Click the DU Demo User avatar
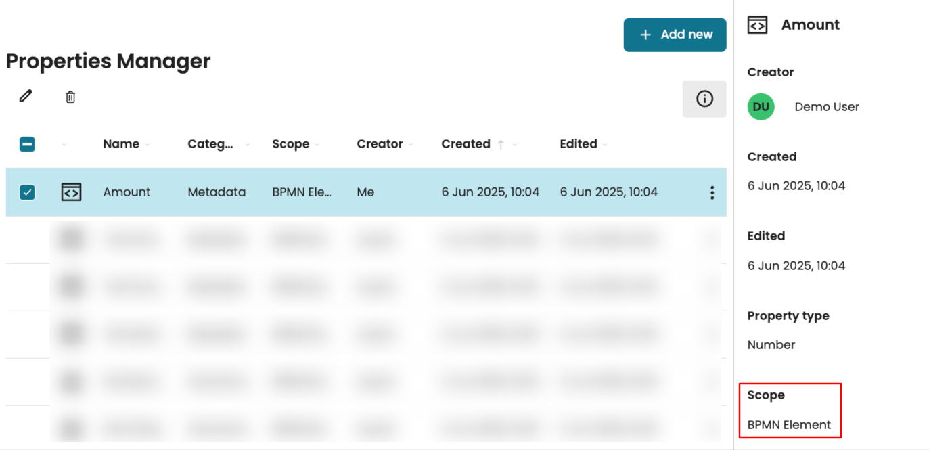Viewport: 929px width, 450px height. click(761, 107)
